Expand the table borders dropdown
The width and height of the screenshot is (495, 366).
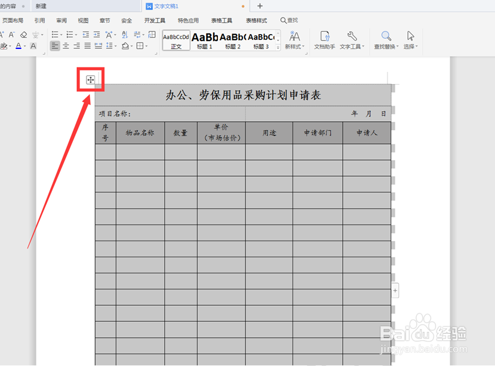coord(145,46)
